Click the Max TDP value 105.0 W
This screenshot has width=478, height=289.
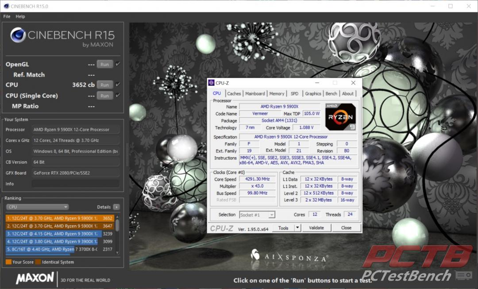[x=312, y=113]
